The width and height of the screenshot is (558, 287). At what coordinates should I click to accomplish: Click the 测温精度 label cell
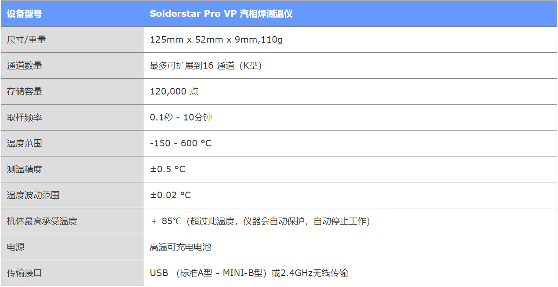coord(73,169)
